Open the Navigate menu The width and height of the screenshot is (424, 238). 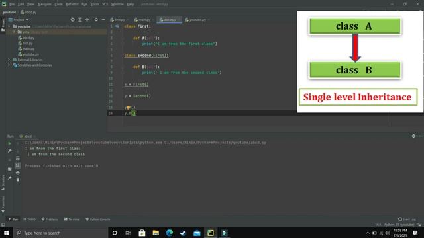click(x=44, y=4)
